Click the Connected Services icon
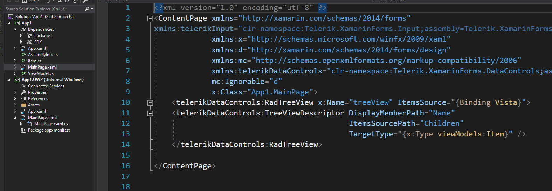The width and height of the screenshot is (552, 191). (23, 86)
